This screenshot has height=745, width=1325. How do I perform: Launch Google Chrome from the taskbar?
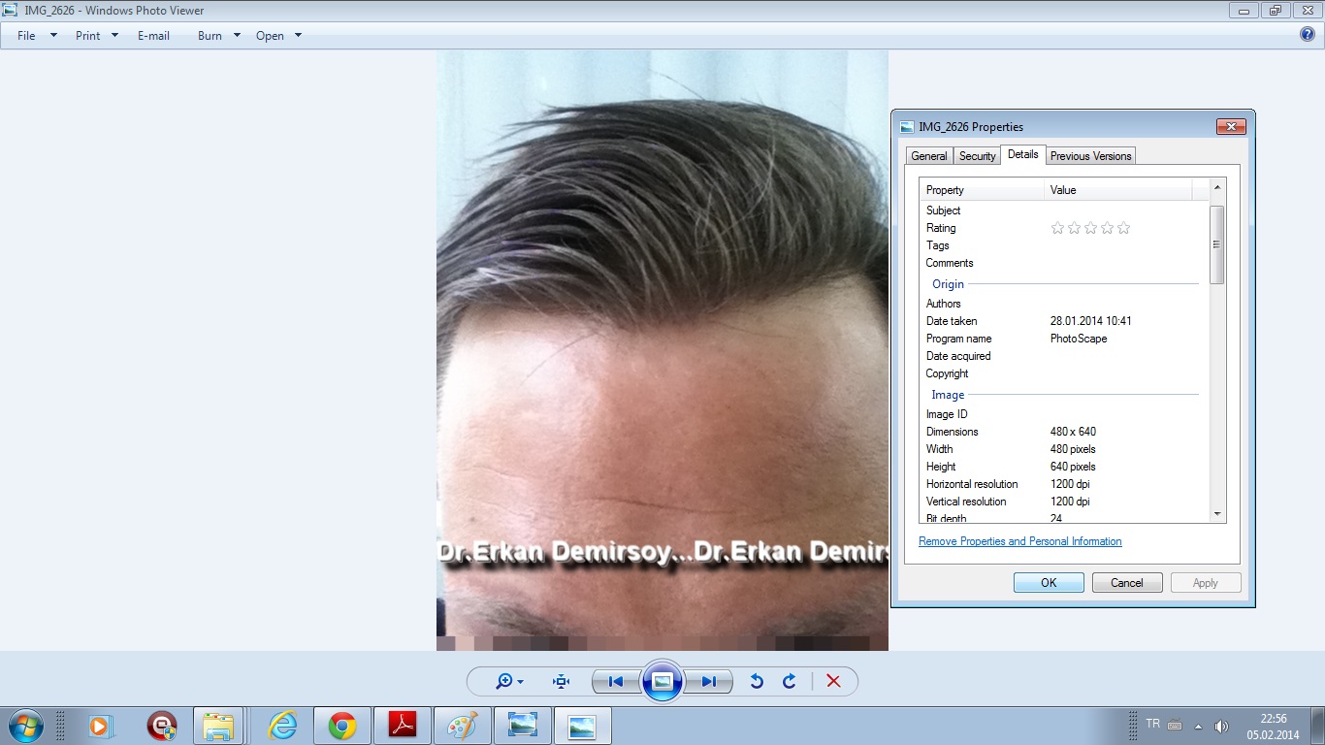coord(341,726)
